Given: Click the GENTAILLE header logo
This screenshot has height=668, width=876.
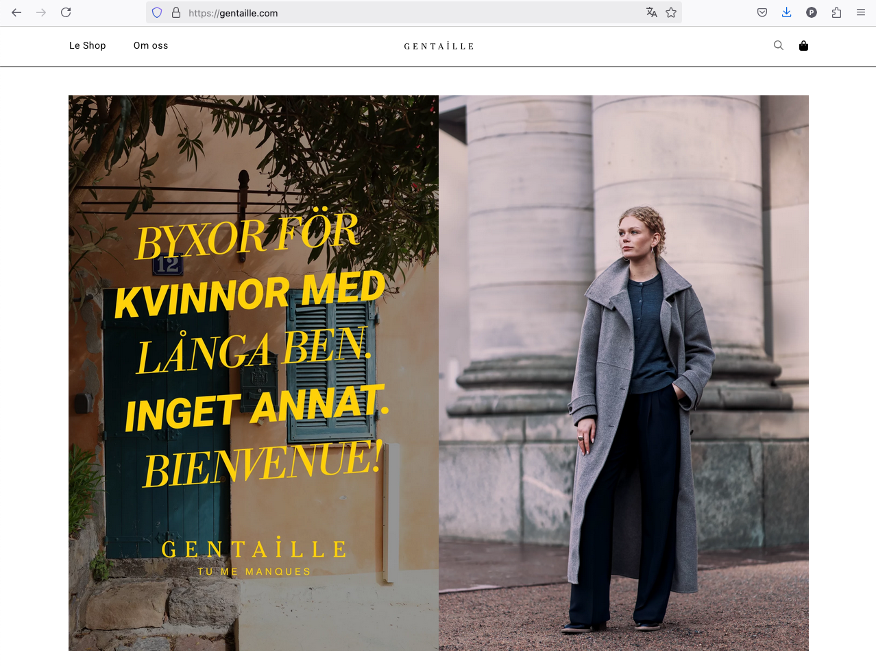Looking at the screenshot, I should pyautogui.click(x=439, y=46).
